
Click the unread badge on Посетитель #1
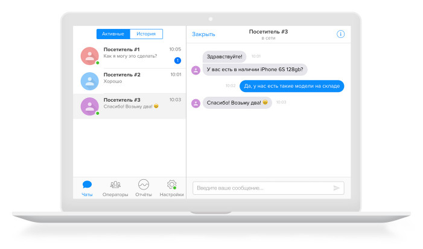click(177, 60)
